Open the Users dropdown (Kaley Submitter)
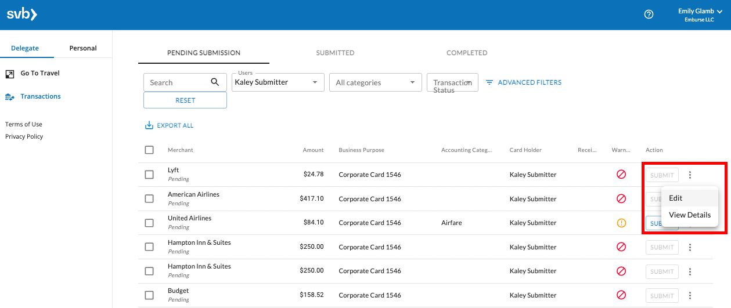Viewport: 731px width, 308px height. 278,82
